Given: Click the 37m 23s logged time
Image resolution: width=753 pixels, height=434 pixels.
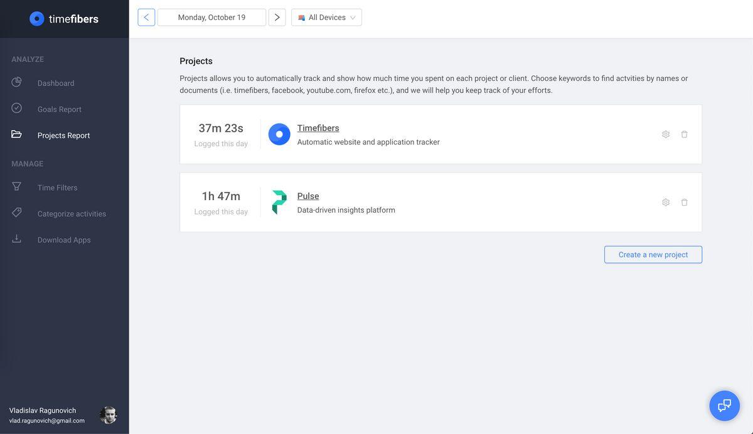Looking at the screenshot, I should 221,128.
